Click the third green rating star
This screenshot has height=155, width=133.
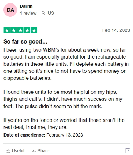[x=20, y=30]
